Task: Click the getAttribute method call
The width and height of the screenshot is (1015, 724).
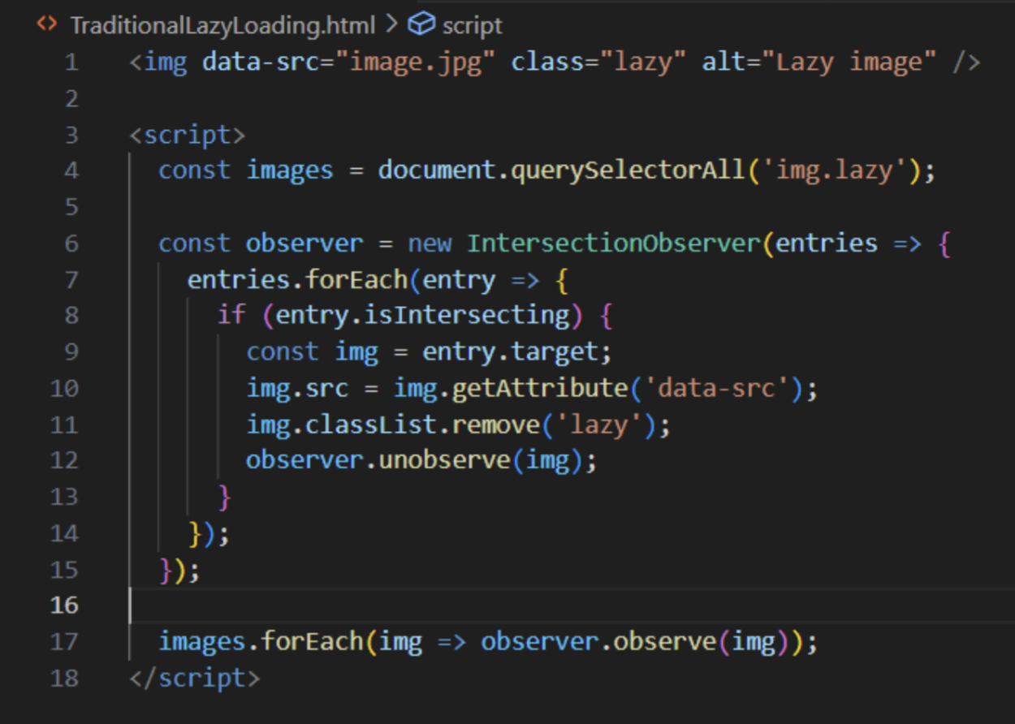Action: (x=539, y=388)
